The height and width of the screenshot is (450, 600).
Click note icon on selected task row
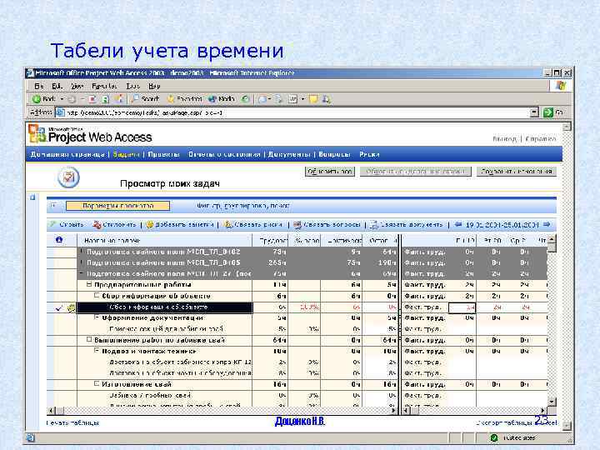coord(71,307)
